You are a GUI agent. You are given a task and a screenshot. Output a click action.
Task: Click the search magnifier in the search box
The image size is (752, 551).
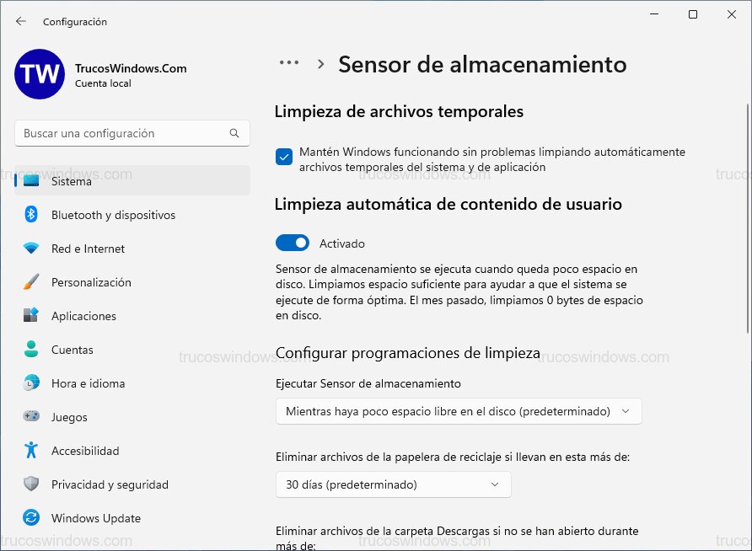[234, 133]
